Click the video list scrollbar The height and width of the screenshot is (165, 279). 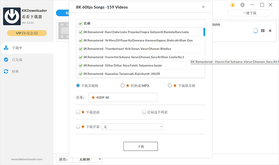pos(204,32)
